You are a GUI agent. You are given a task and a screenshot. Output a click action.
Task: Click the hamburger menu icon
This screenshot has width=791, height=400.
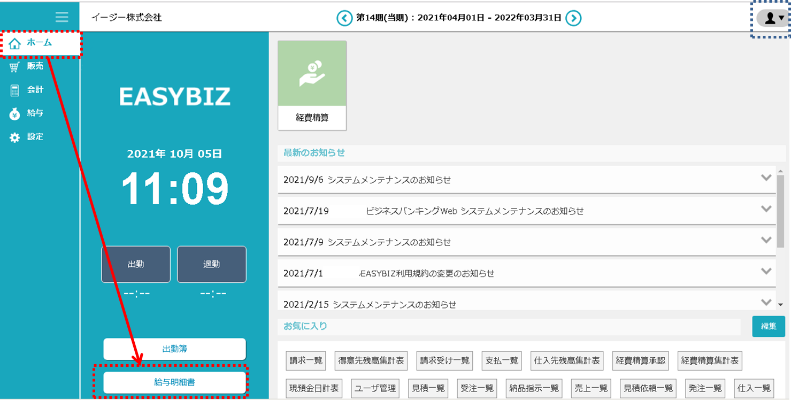62,17
